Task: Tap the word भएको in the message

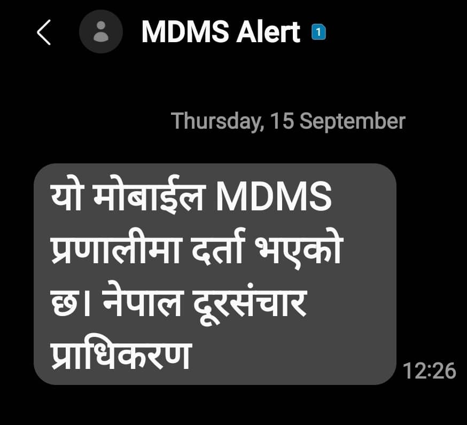Action: 299,249
